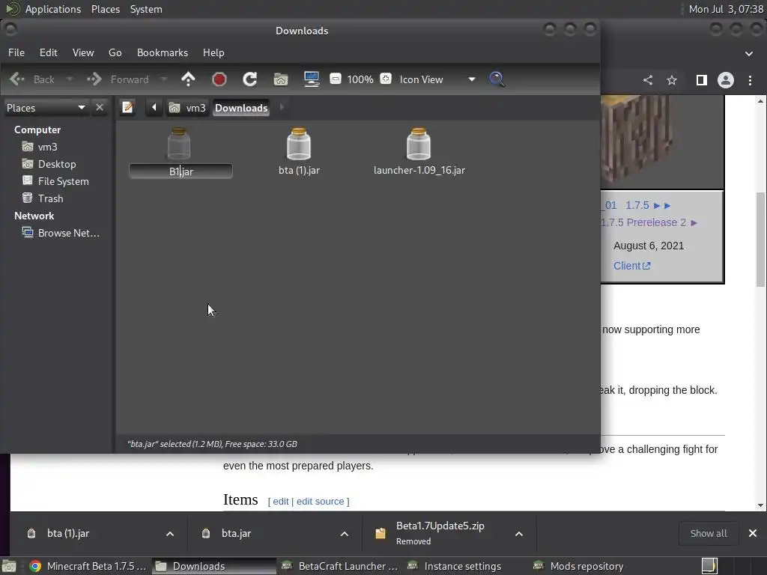The height and width of the screenshot is (575, 767).
Task: Open System menu in top panel
Action: tap(146, 9)
